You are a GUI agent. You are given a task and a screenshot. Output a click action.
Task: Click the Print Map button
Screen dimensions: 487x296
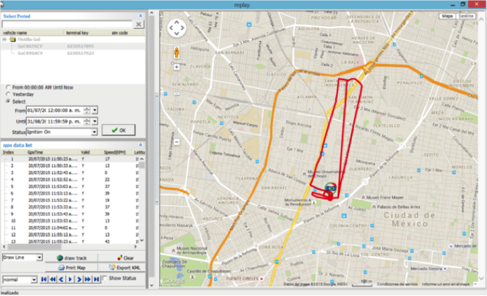point(72,268)
